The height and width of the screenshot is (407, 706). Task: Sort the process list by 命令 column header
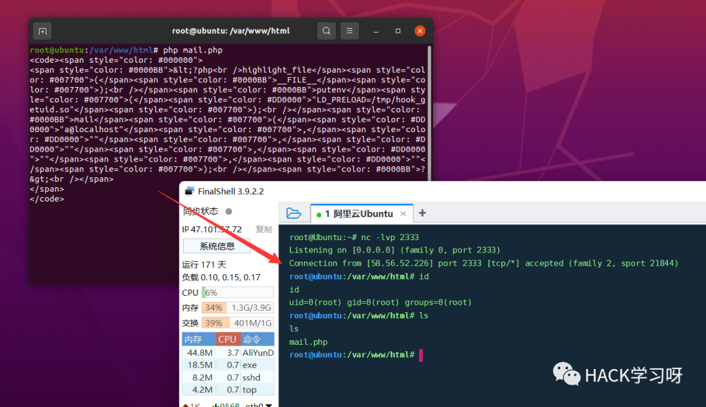[257, 340]
